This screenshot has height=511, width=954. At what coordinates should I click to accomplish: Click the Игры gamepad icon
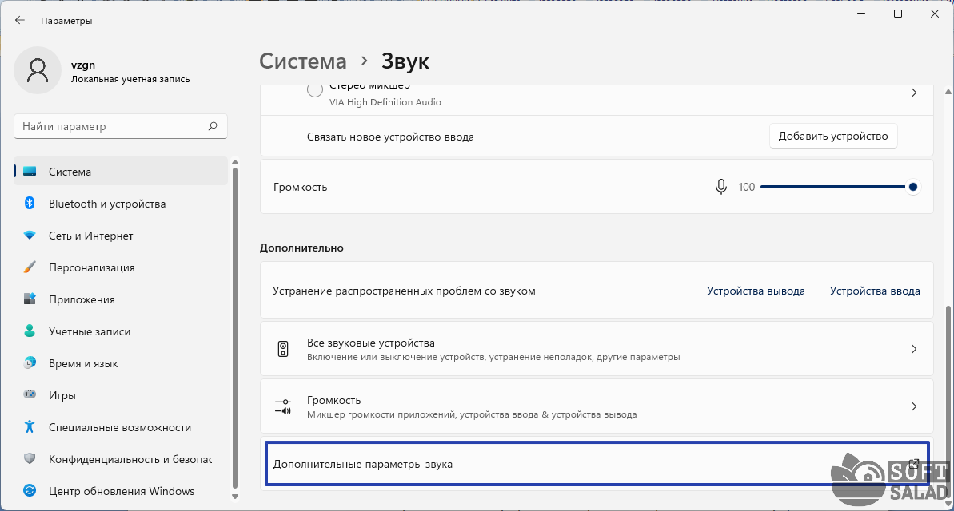(x=30, y=395)
